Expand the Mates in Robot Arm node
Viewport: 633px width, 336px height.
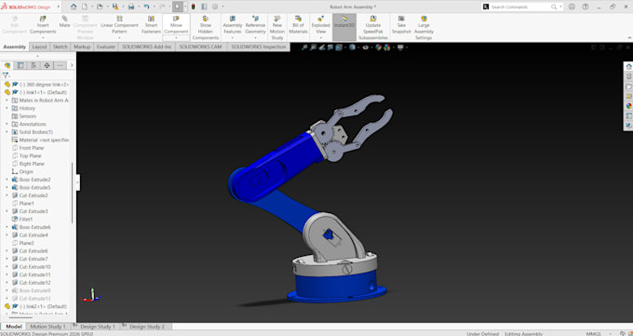[7, 101]
